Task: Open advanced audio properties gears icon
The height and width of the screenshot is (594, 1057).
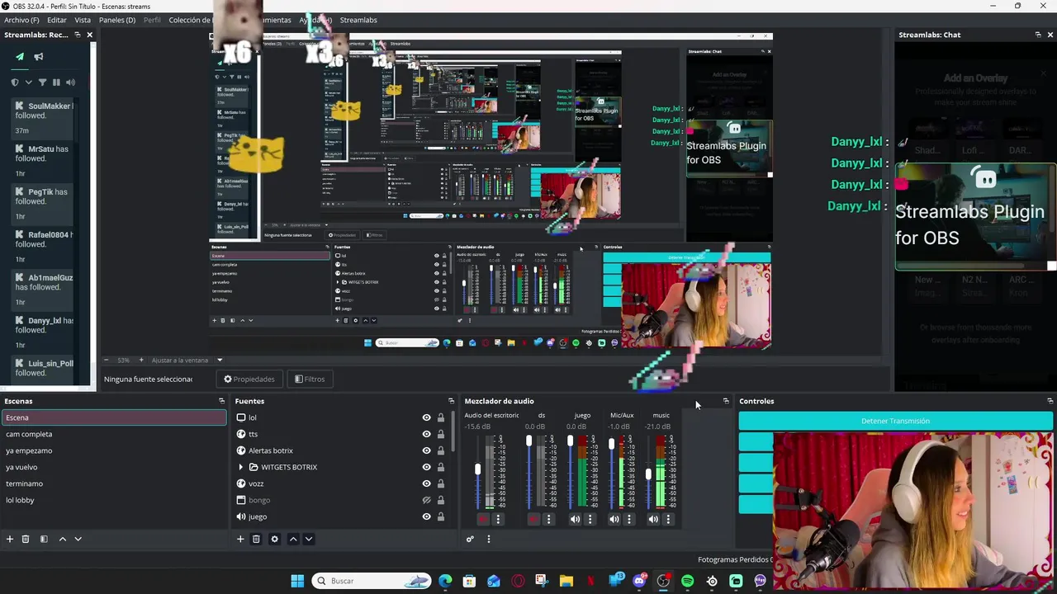Action: point(470,539)
